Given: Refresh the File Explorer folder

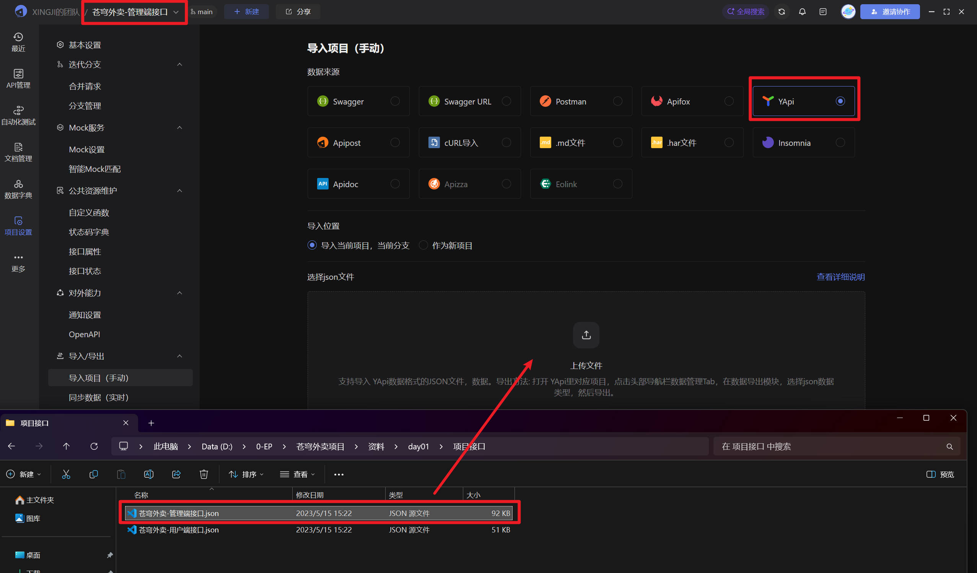Looking at the screenshot, I should tap(94, 446).
